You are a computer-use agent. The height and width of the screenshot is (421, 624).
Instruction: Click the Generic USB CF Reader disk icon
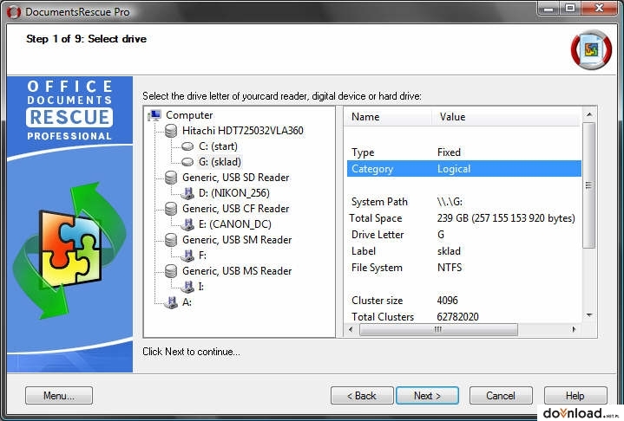(x=171, y=209)
